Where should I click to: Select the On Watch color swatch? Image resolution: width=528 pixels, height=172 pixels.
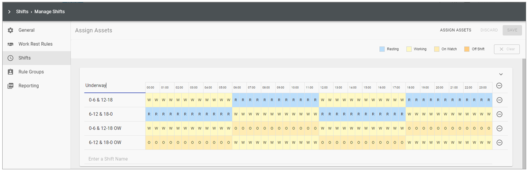click(x=436, y=49)
